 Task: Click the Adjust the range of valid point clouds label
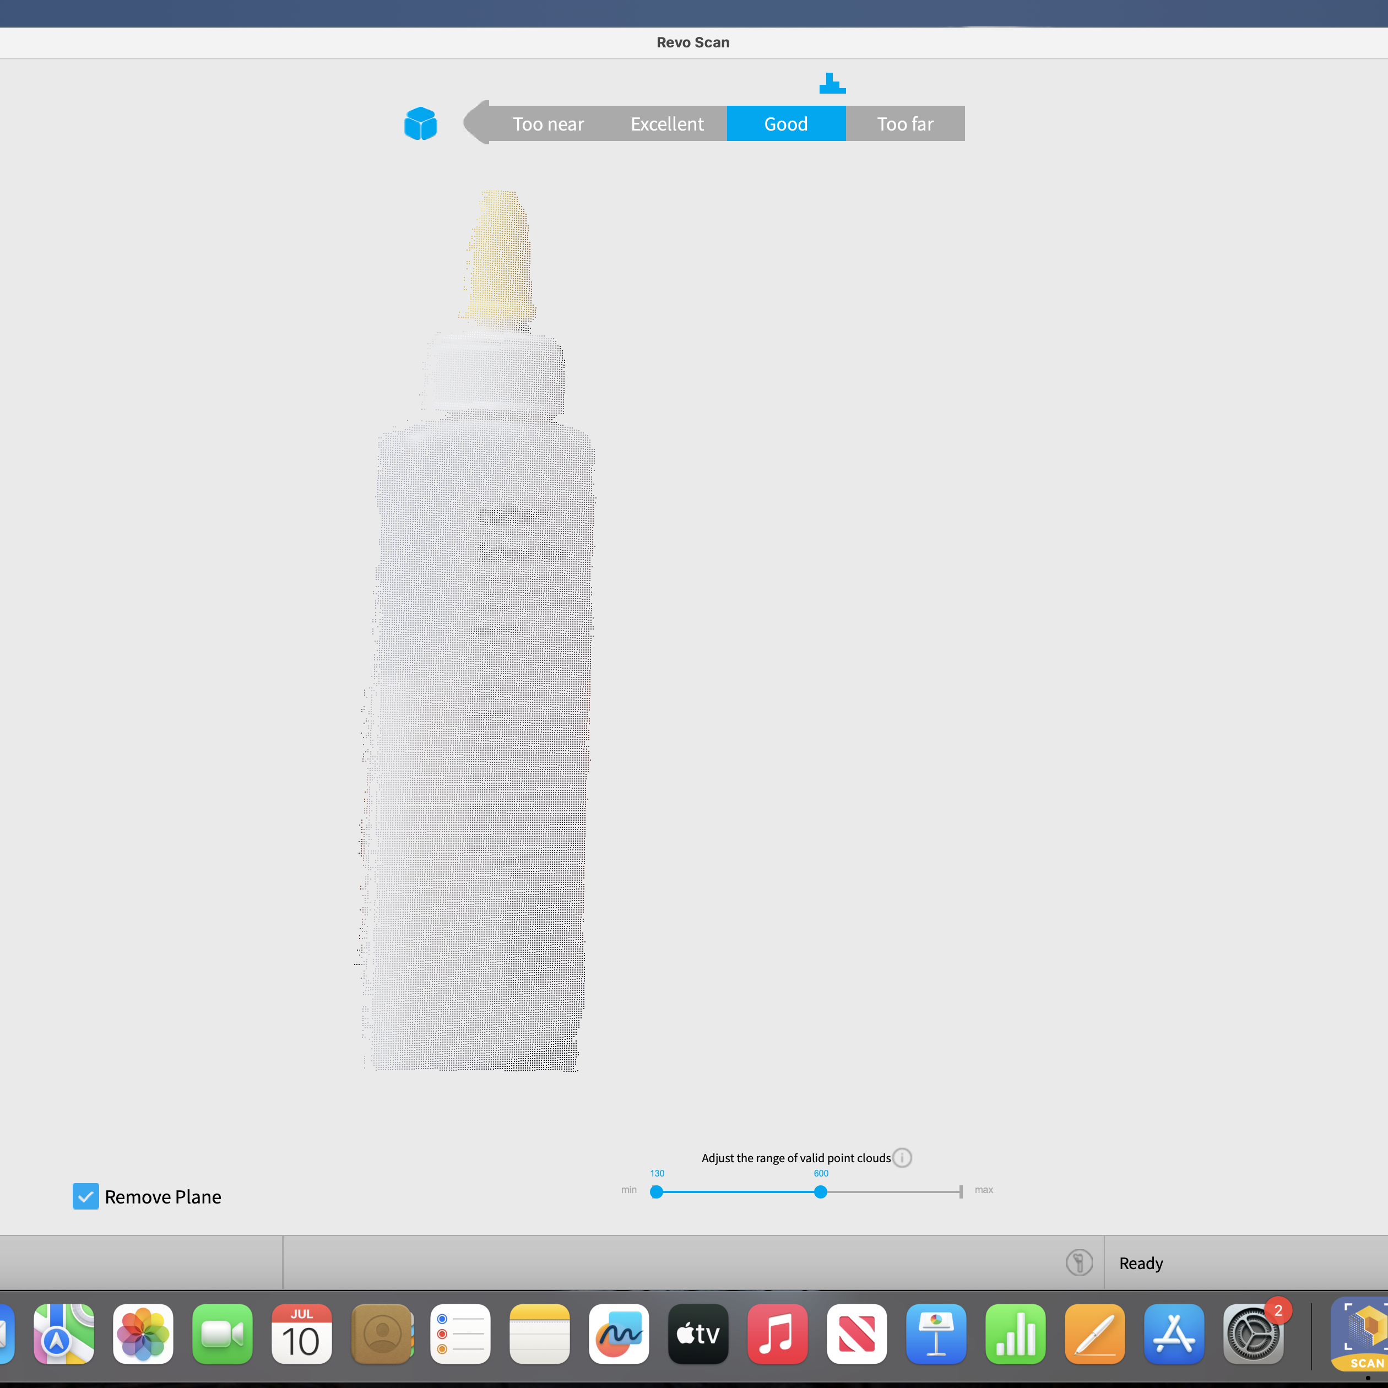point(796,1158)
